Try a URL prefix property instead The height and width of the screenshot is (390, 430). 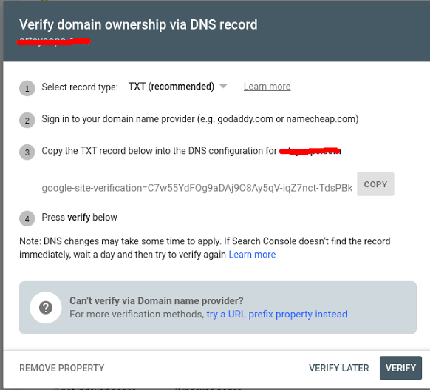click(x=277, y=315)
